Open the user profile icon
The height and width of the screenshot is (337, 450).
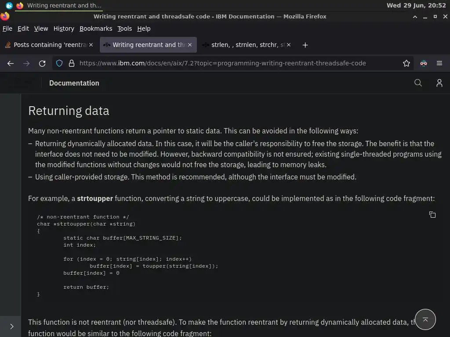click(439, 83)
